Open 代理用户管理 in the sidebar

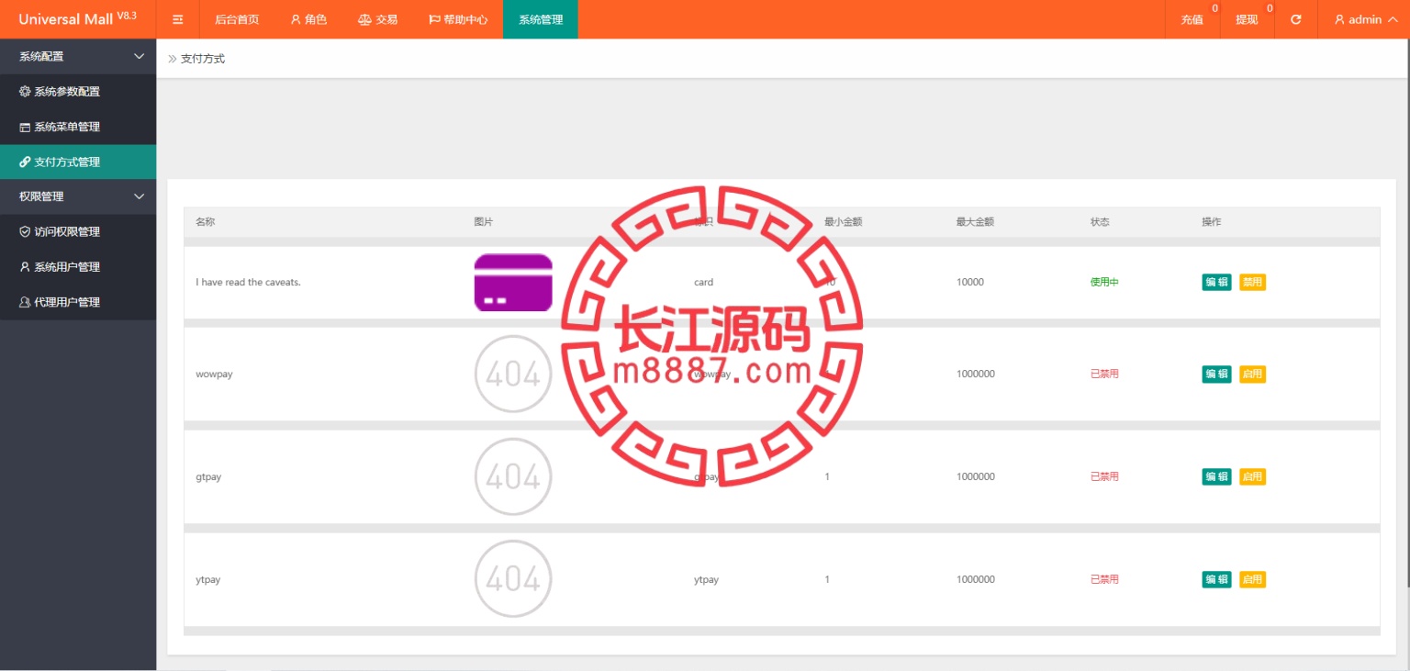coord(78,302)
